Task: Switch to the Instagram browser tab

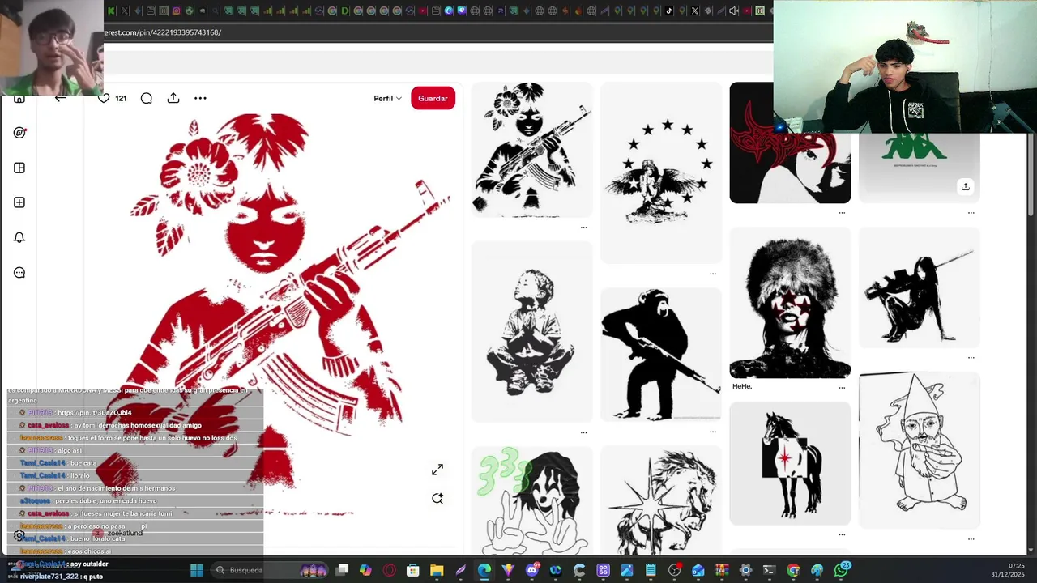Action: 177,11
